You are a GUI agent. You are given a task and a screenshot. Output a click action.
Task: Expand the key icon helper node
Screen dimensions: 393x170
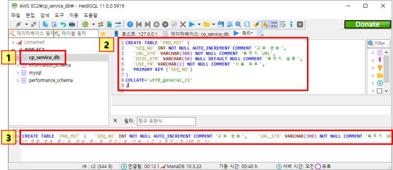(x=373, y=68)
